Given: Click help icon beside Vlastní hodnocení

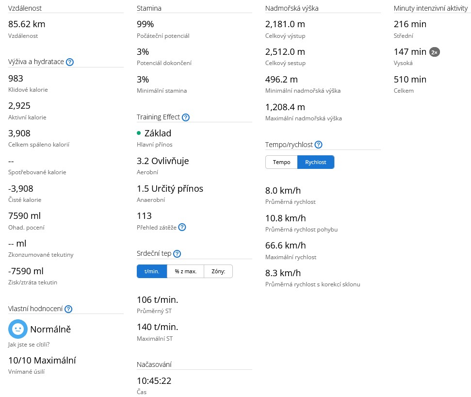Looking at the screenshot, I should [x=68, y=309].
